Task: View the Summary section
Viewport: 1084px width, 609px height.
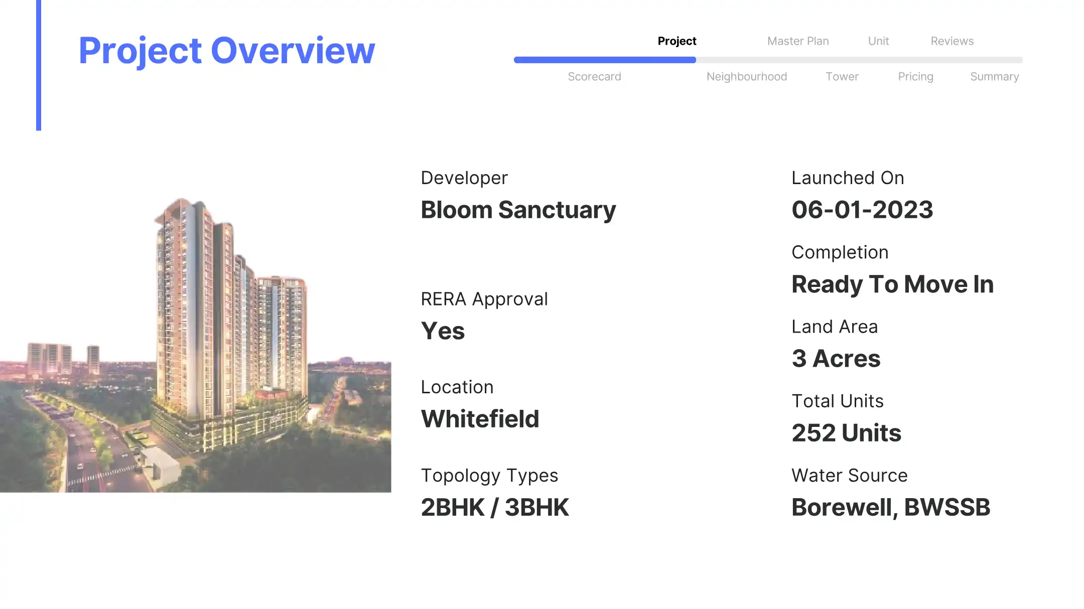Action: (994, 77)
